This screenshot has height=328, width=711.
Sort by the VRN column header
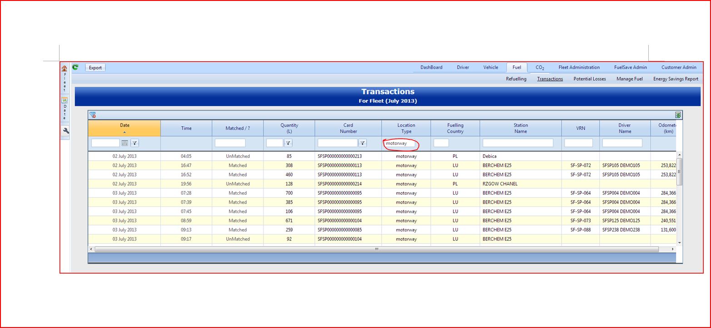point(581,128)
